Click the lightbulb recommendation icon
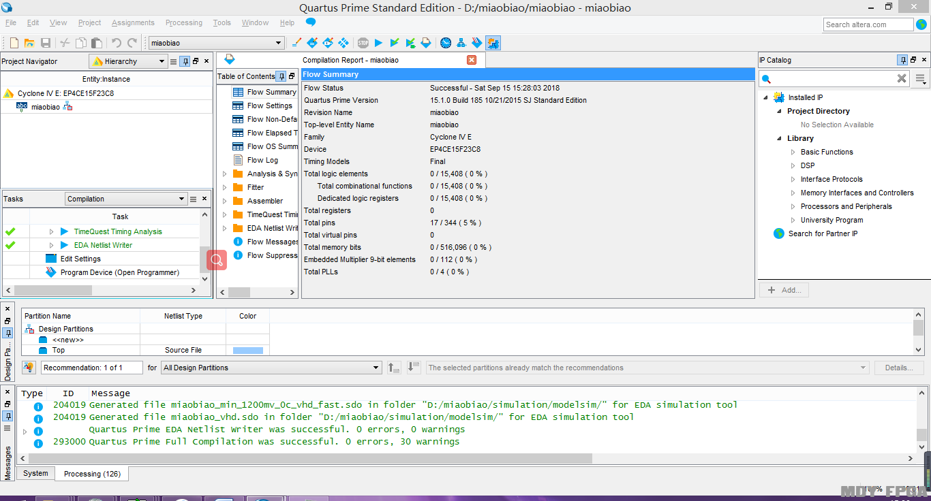Viewport: 931px width, 501px height. pos(29,368)
